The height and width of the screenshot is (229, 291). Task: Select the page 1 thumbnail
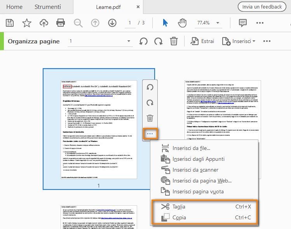[99, 129]
